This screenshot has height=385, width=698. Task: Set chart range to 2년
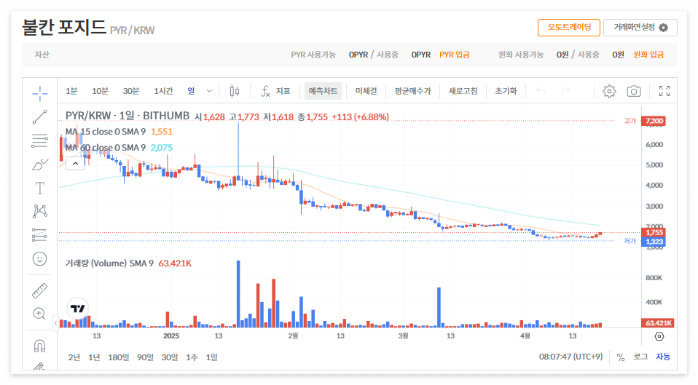(74, 357)
